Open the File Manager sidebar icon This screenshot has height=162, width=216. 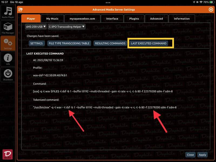[8, 28]
